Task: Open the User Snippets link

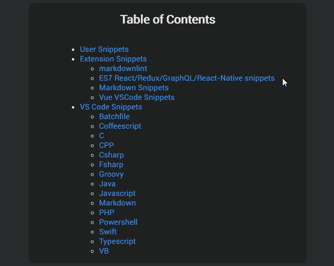Action: click(104, 49)
